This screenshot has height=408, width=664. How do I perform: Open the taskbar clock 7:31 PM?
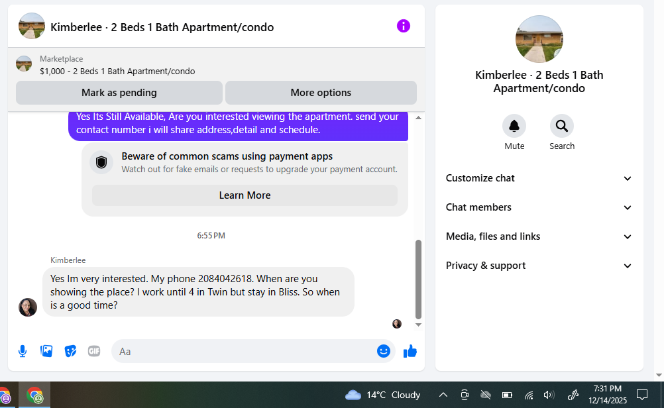(x=607, y=395)
